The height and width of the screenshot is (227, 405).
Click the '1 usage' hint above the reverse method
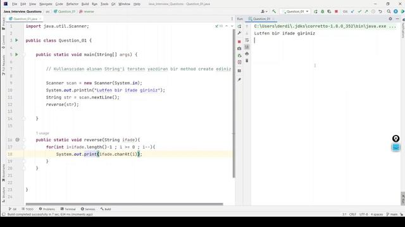click(x=42, y=133)
